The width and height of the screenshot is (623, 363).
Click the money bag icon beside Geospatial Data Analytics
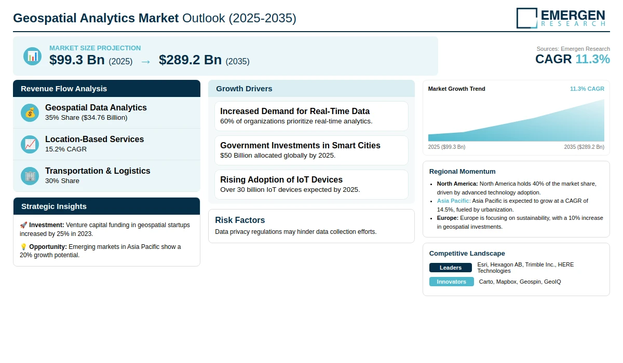point(30,113)
